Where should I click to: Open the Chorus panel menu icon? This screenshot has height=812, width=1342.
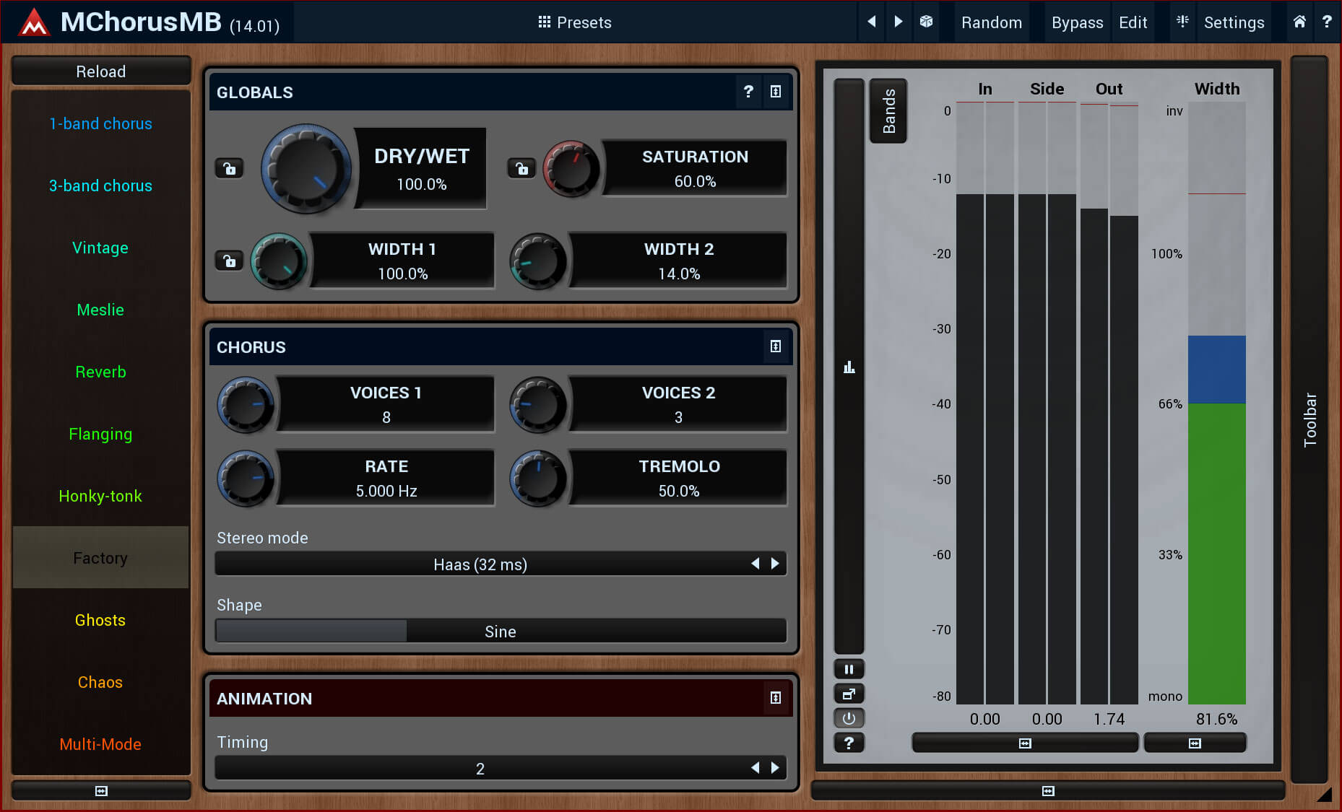776,346
